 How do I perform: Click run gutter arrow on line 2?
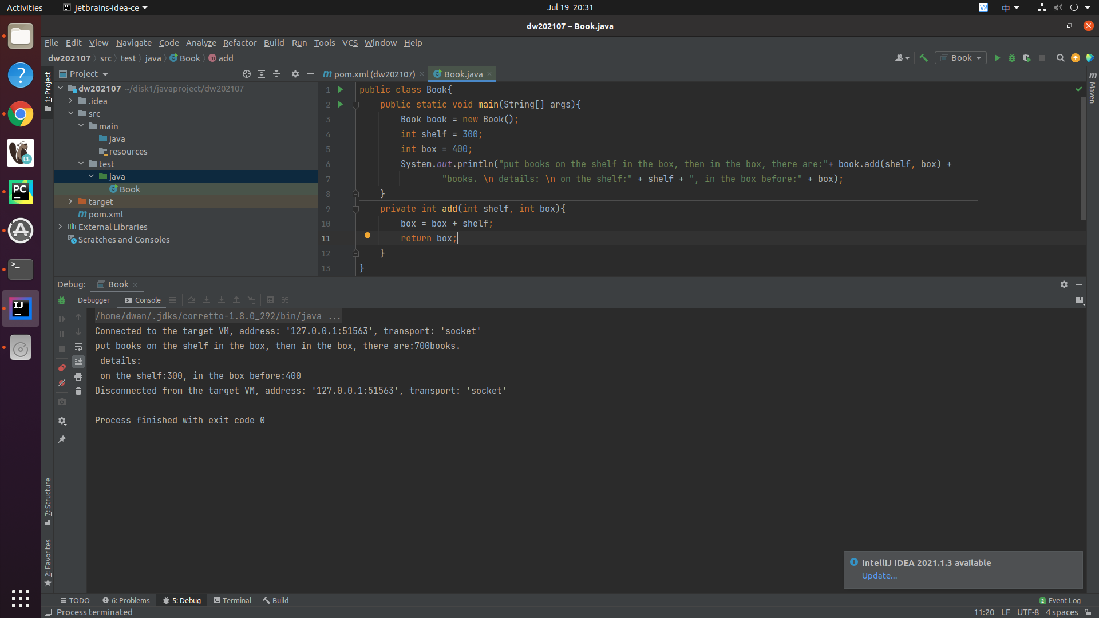[340, 104]
